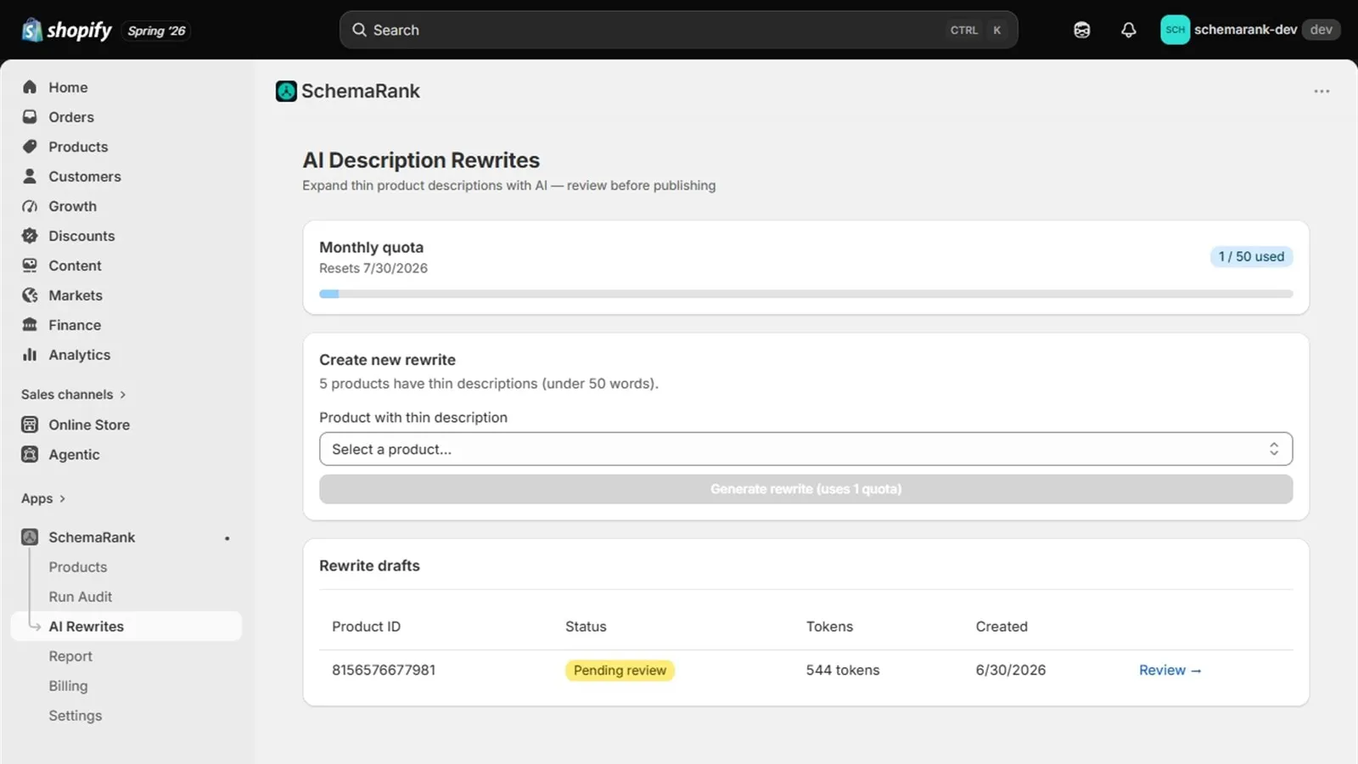1358x764 pixels.
Task: Click the Markets globe icon
Action: pos(30,295)
